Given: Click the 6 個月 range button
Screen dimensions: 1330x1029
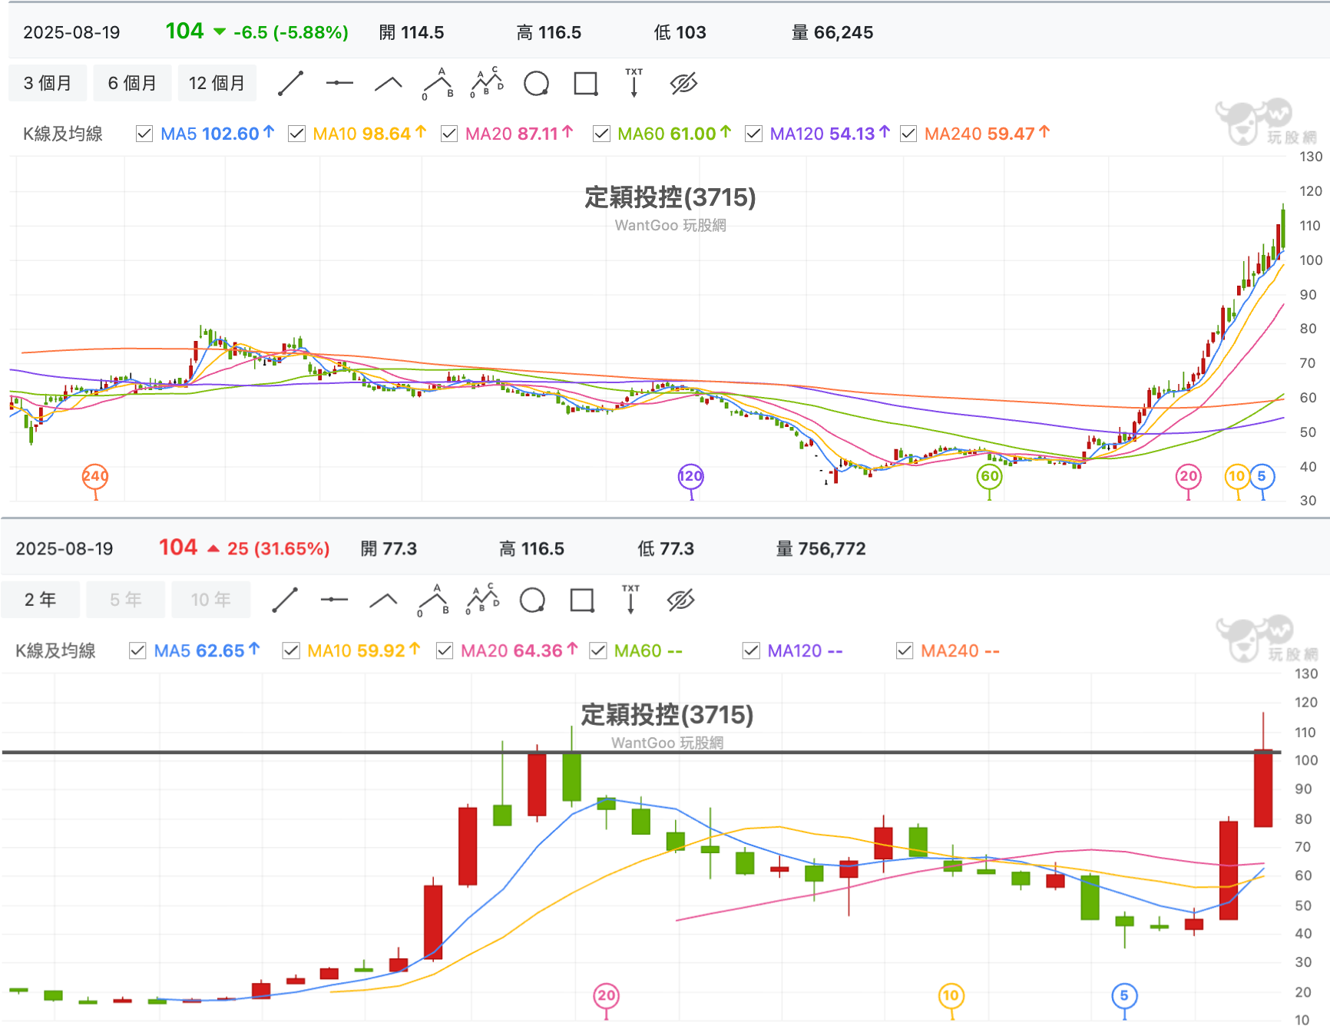Looking at the screenshot, I should [x=132, y=83].
